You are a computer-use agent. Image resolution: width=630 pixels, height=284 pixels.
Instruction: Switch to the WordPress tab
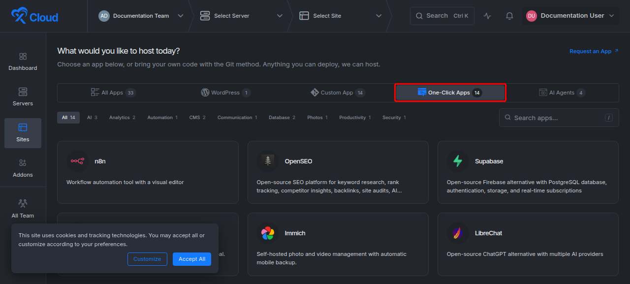click(225, 93)
